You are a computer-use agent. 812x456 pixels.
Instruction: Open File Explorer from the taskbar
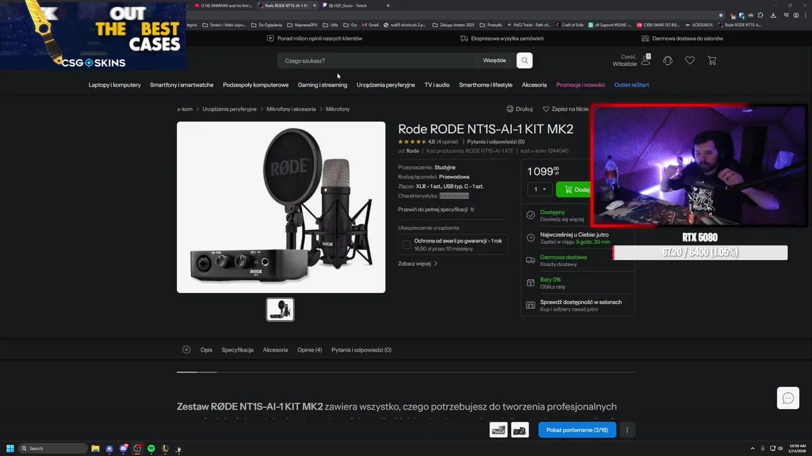tap(95, 448)
